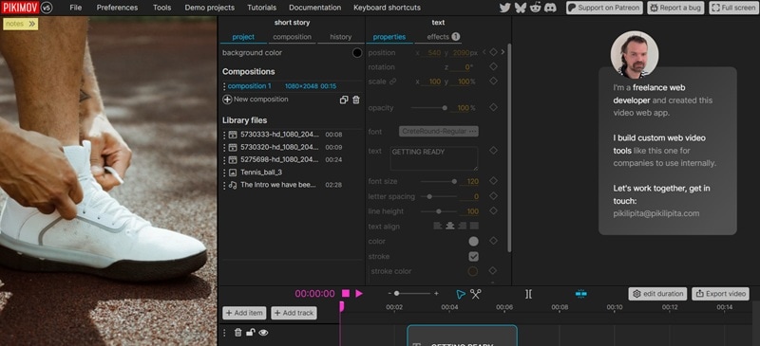Viewport: 760px width, 346px height.
Task: Switch to the composition tab
Action: point(292,37)
